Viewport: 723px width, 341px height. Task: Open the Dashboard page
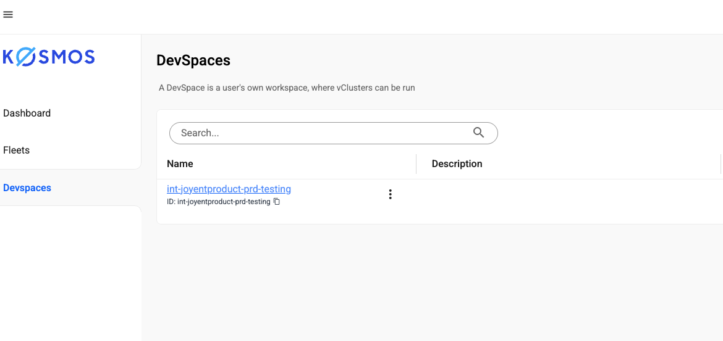click(27, 113)
